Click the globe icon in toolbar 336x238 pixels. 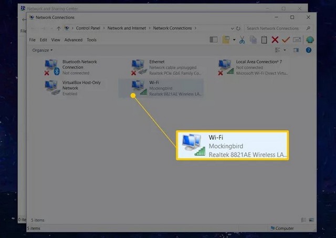(x=310, y=40)
